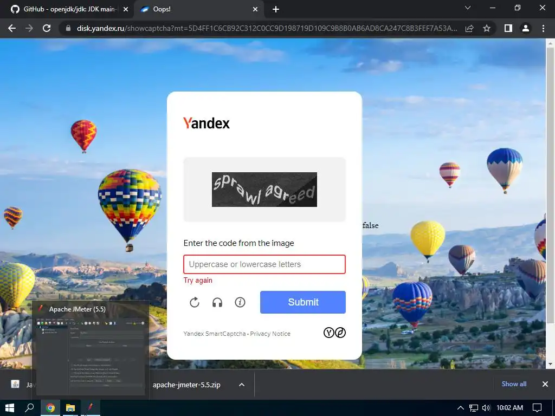The height and width of the screenshot is (416, 555).
Task: Close the Oops! tab
Action: [x=255, y=10]
